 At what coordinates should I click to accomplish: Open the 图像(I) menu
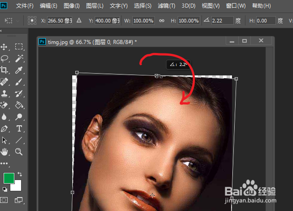(72, 6)
